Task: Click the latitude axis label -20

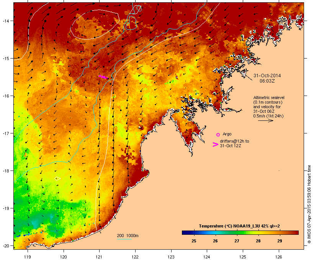Action: pyautogui.click(x=6, y=245)
